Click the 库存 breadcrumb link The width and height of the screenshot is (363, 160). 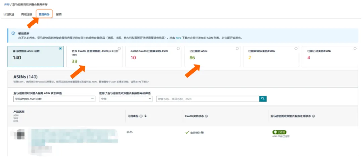click(x=7, y=4)
